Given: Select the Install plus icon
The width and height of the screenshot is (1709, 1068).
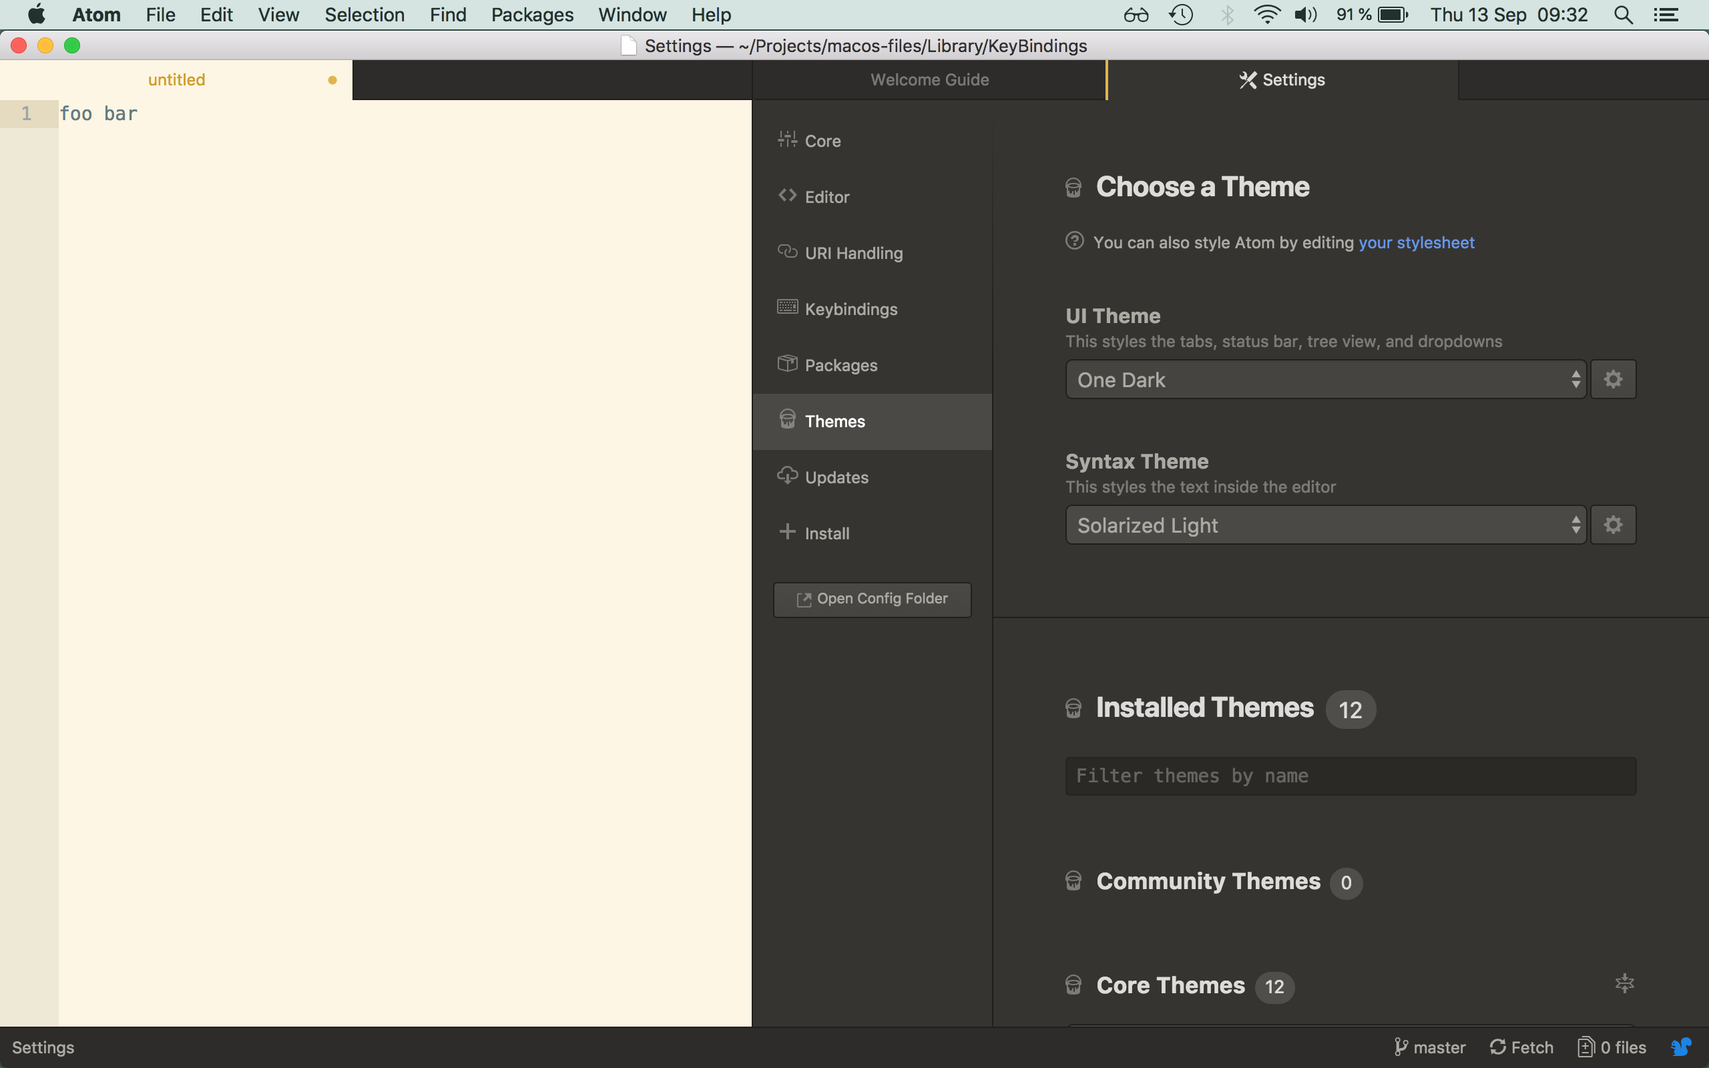Looking at the screenshot, I should 786,532.
